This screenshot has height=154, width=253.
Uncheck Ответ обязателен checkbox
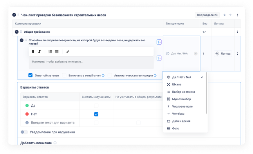click(30, 75)
